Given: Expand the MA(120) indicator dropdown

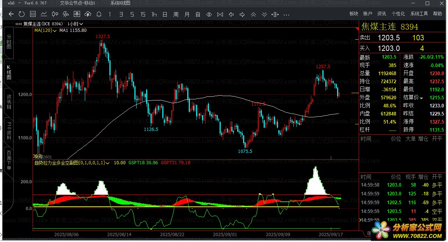Looking at the screenshot, I should click(55, 31).
